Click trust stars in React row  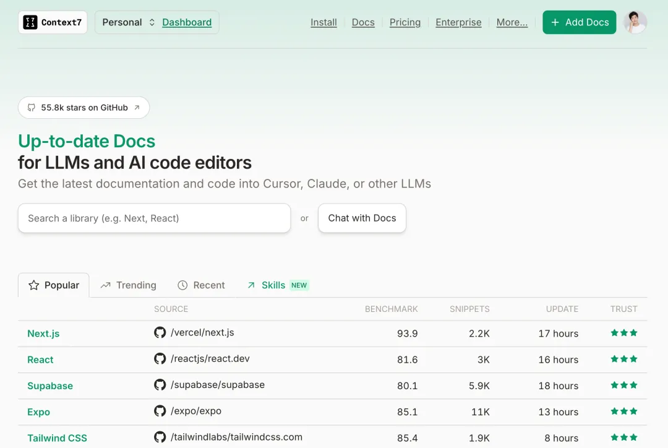pyautogui.click(x=624, y=359)
